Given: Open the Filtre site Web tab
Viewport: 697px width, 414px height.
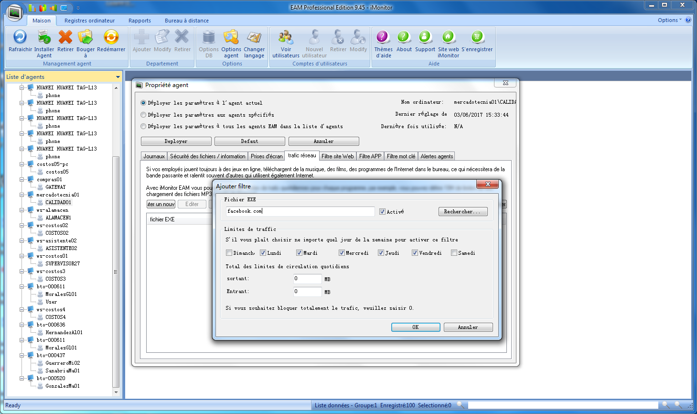Looking at the screenshot, I should [x=337, y=156].
